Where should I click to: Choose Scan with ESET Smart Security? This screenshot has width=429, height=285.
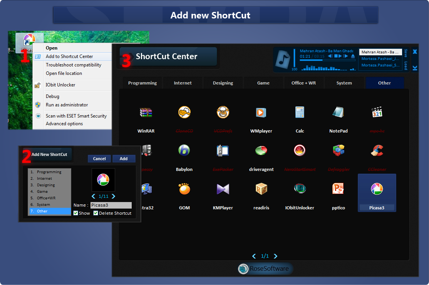[x=72, y=116]
